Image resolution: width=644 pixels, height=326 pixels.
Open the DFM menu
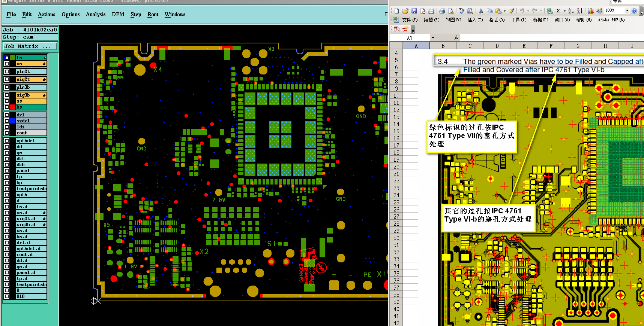(118, 14)
